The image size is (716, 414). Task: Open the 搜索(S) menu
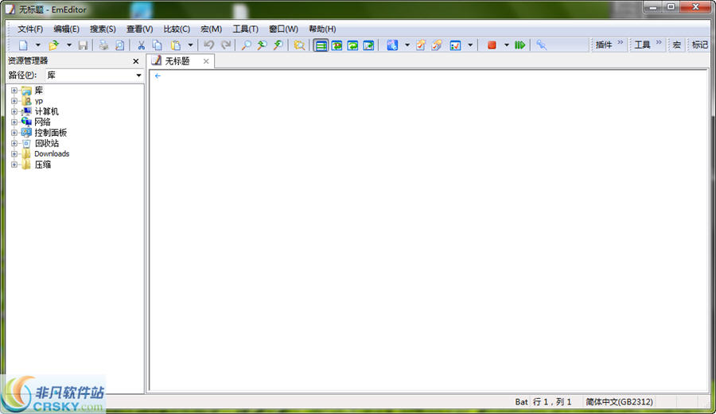pyautogui.click(x=103, y=29)
